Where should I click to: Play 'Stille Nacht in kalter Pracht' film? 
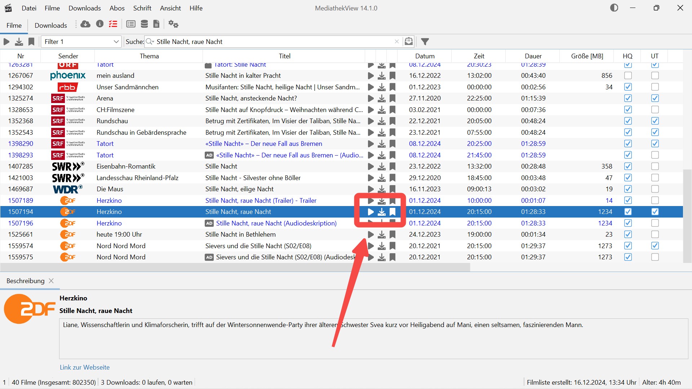[x=371, y=76]
